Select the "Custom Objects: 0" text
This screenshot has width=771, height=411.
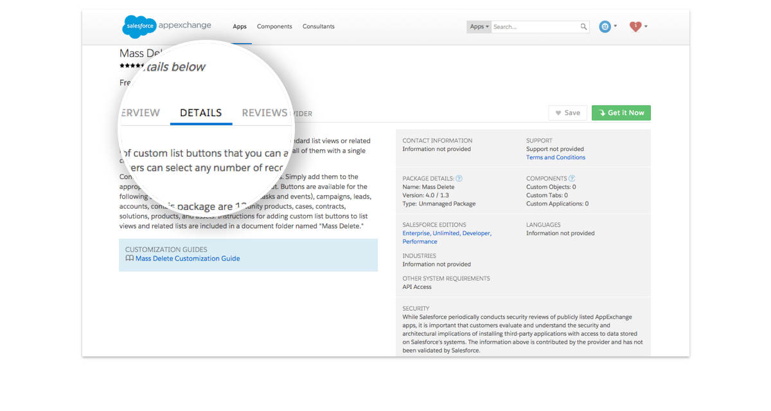[551, 187]
